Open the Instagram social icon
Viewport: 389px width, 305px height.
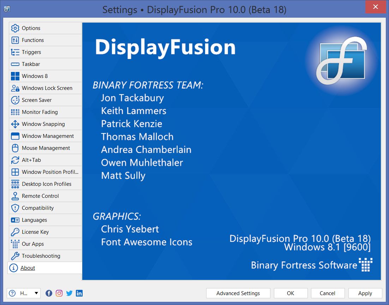click(x=59, y=293)
